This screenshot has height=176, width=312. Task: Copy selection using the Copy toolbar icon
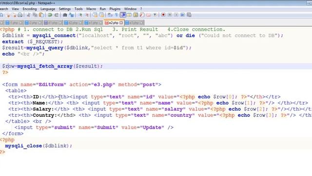click(35, 15)
